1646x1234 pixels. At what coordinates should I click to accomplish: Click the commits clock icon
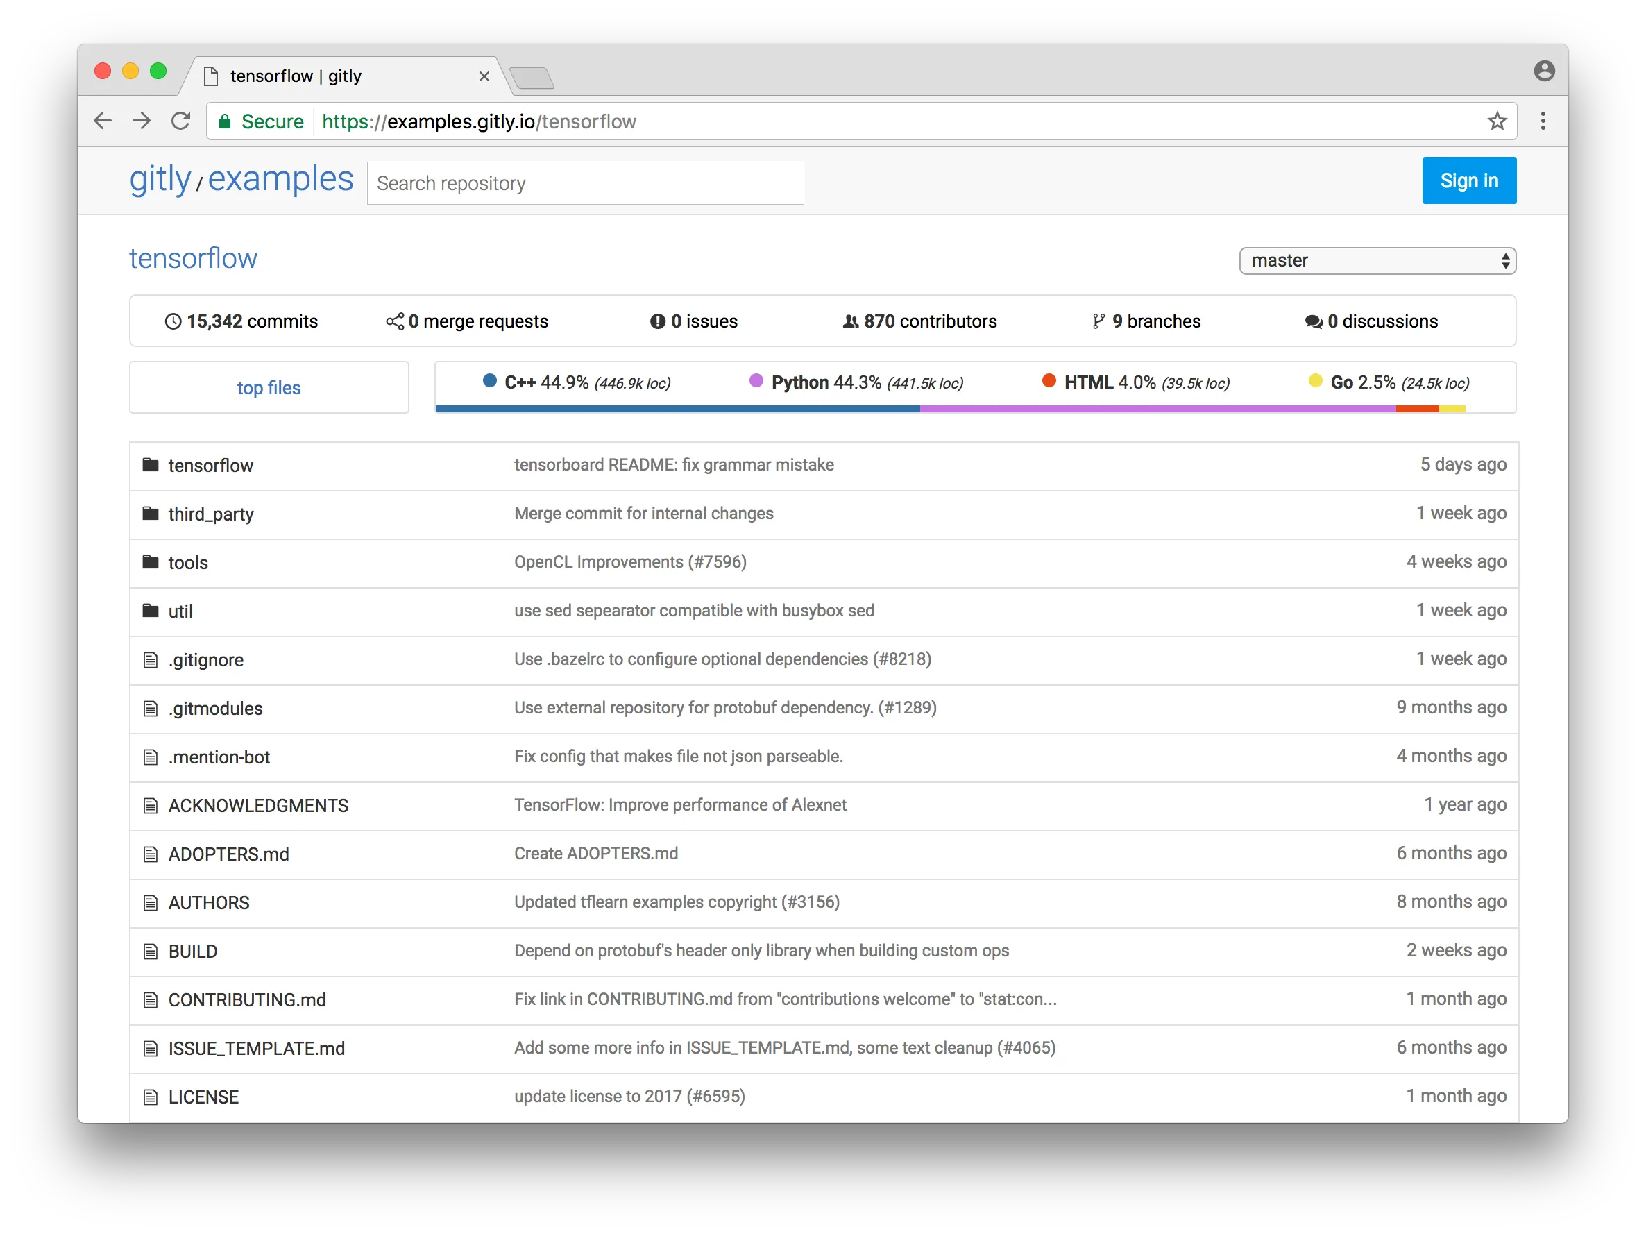[173, 321]
